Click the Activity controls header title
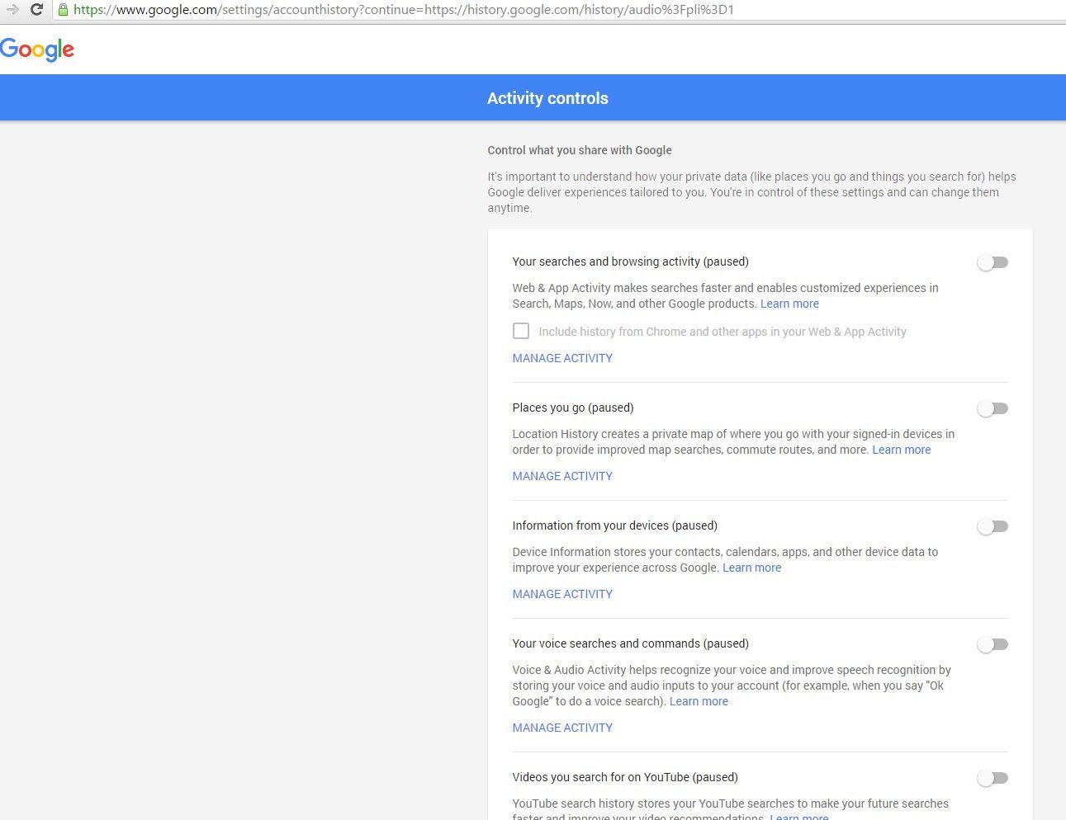Image resolution: width=1066 pixels, height=820 pixels. pos(547,98)
